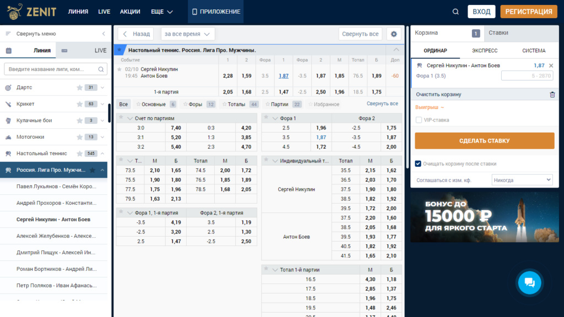Open the search magnifier in header
This screenshot has width=564, height=317.
(x=455, y=12)
